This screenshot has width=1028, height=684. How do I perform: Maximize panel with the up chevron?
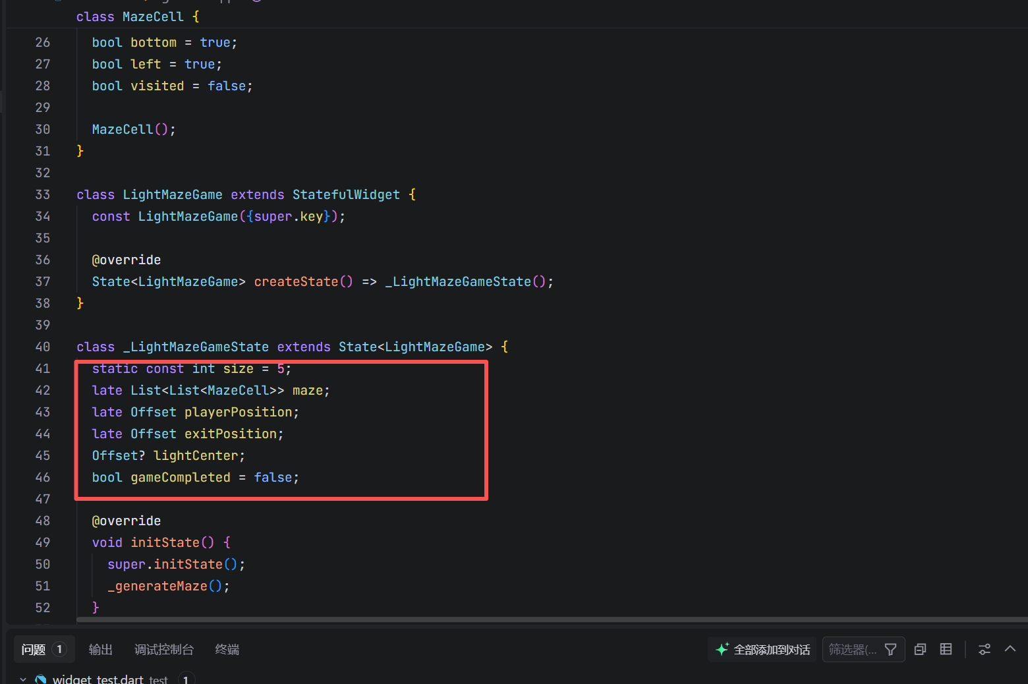coord(1010,650)
